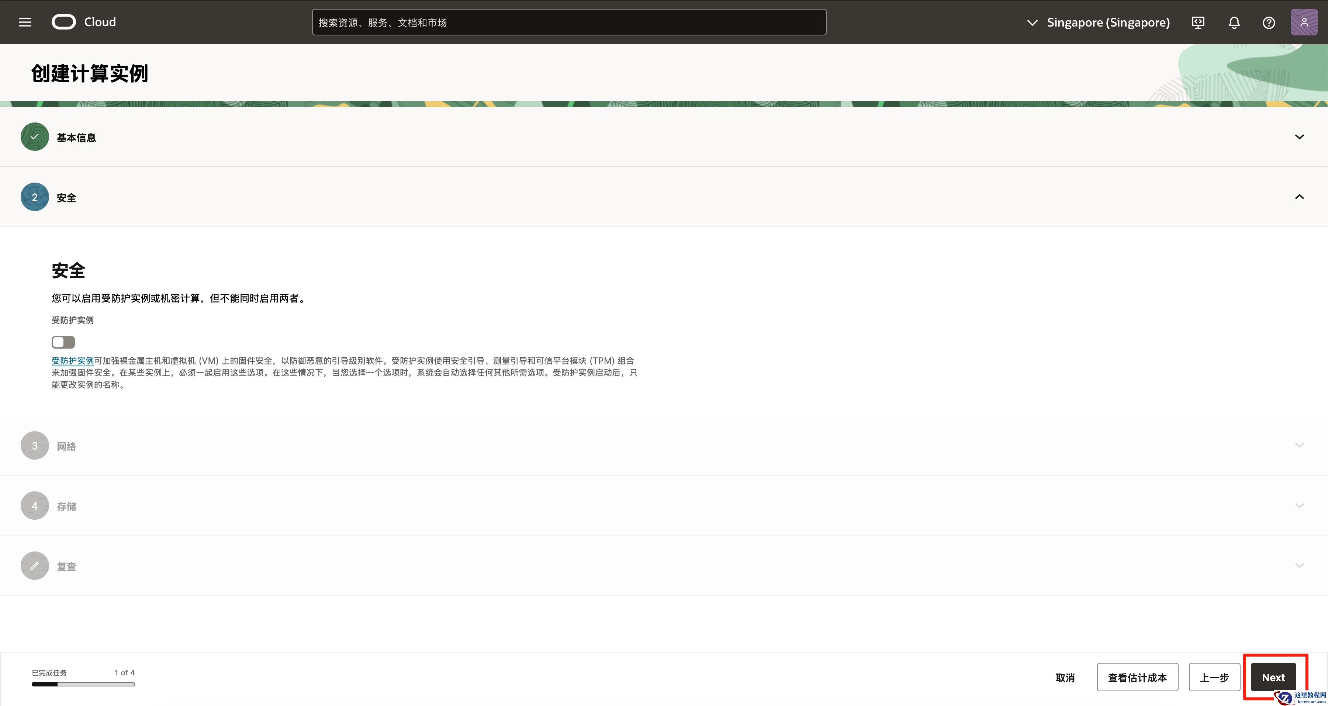The height and width of the screenshot is (706, 1328).
Task: Open the Cloud Shell developer tools icon
Action: pos(1197,23)
